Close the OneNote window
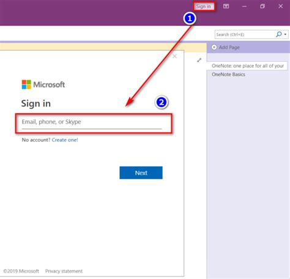 (x=281, y=6)
